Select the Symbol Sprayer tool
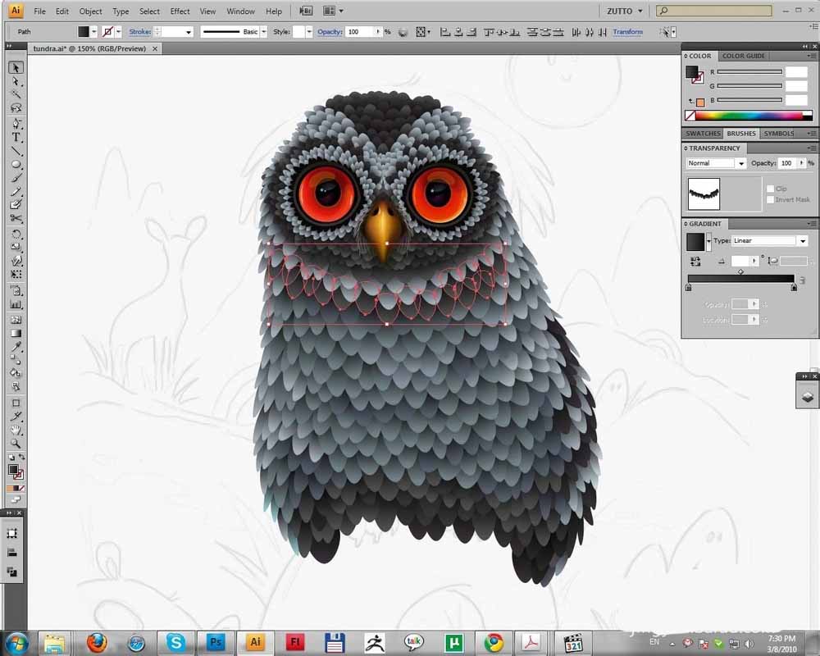Image resolution: width=820 pixels, height=656 pixels. click(16, 290)
